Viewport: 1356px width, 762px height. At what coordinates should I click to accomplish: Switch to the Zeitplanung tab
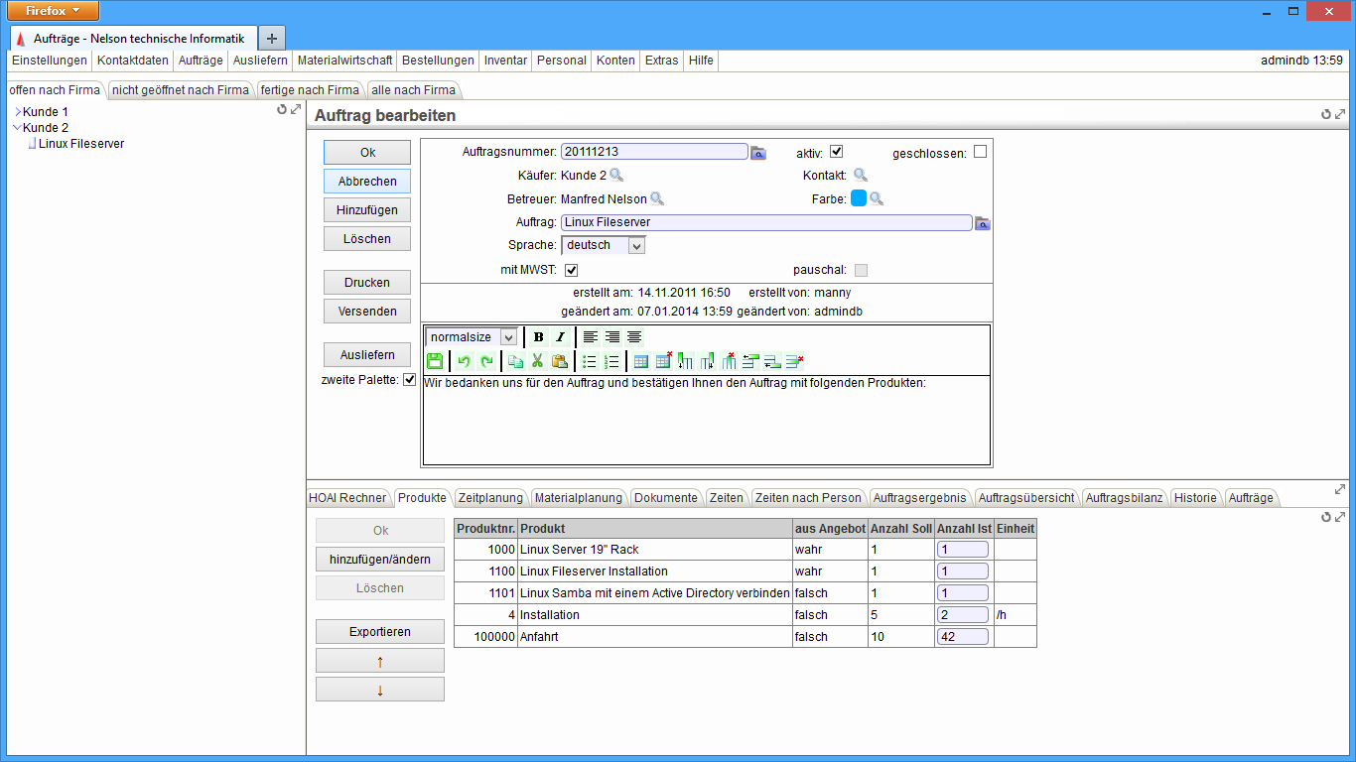(490, 498)
